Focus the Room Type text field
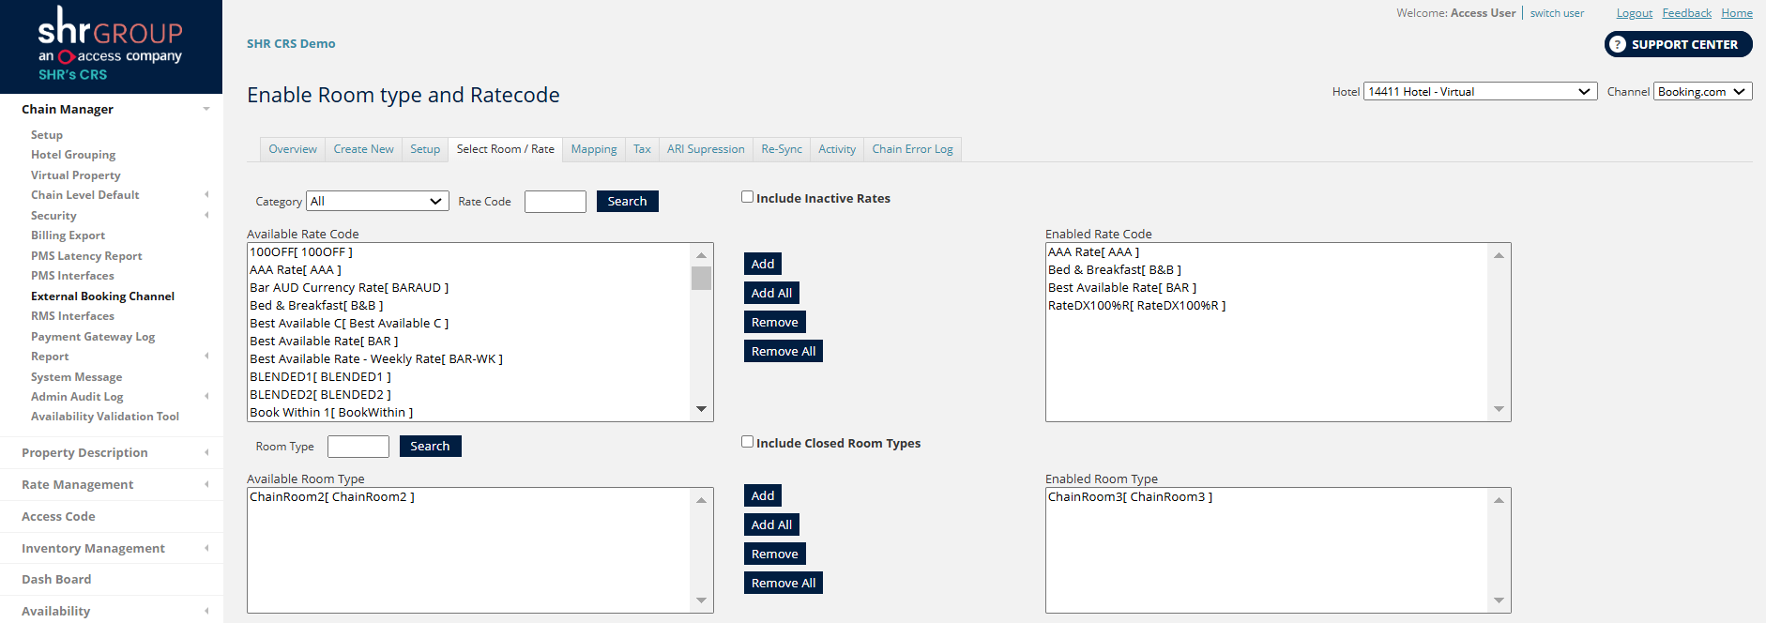1766x623 pixels. click(358, 446)
